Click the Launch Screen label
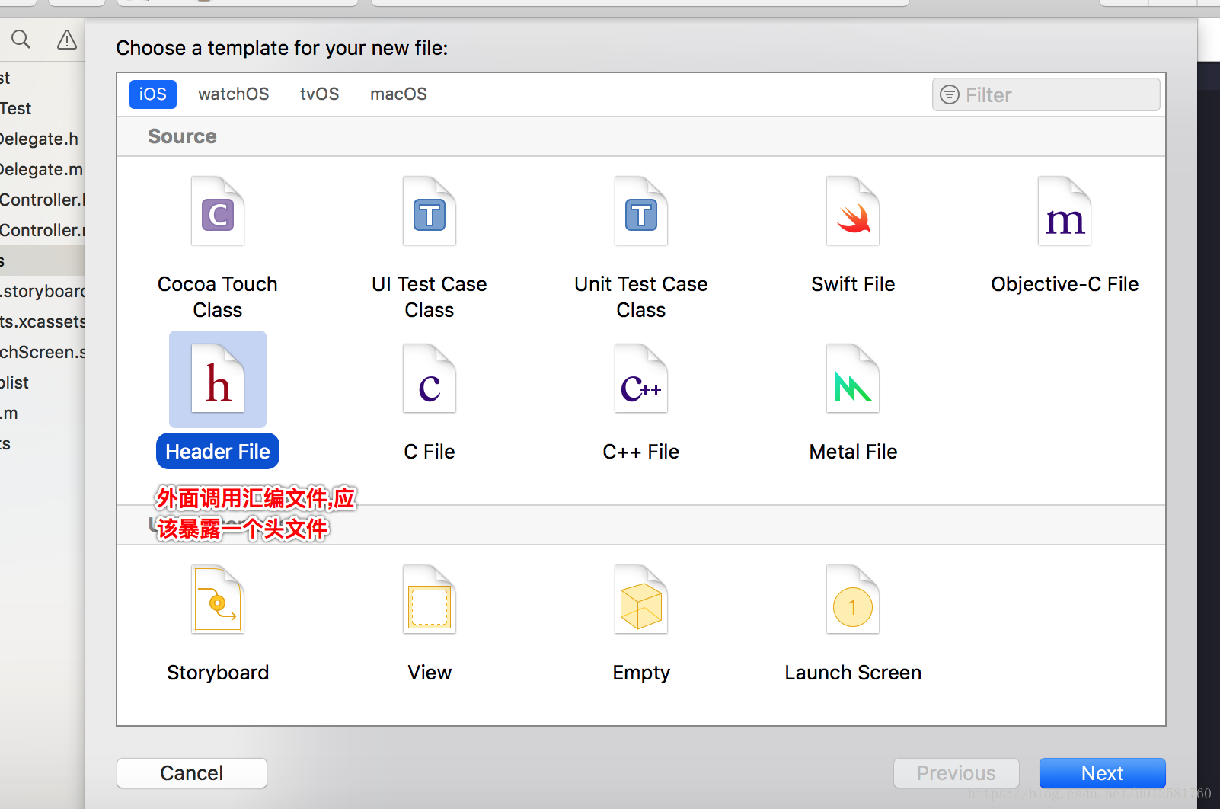This screenshot has height=809, width=1220. [853, 673]
